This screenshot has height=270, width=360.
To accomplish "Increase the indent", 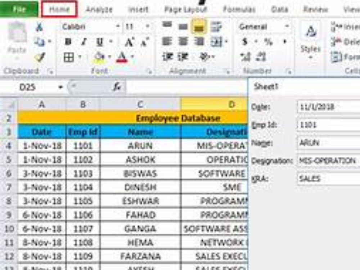I will (183, 57).
